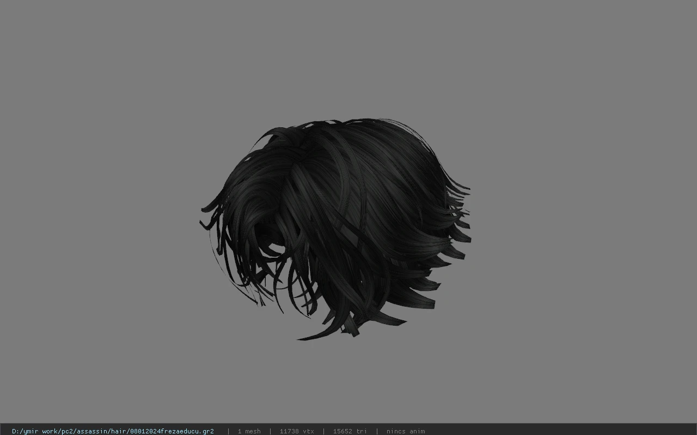
Task: Click the 'nincs anim' status entry
Action: pyautogui.click(x=406, y=431)
